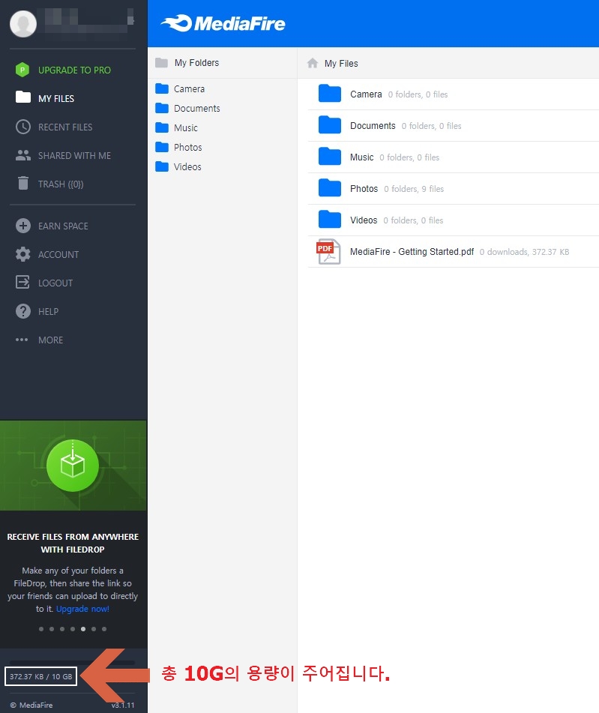Click the My Folders tree header label
The image size is (599, 713).
coord(196,63)
